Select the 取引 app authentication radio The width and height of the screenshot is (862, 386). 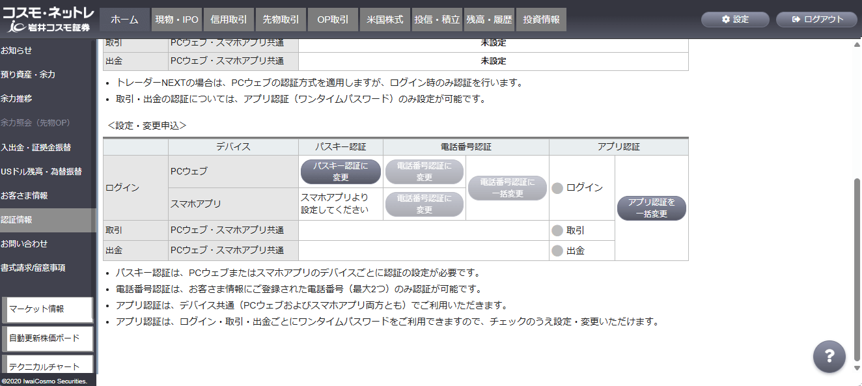tap(557, 230)
